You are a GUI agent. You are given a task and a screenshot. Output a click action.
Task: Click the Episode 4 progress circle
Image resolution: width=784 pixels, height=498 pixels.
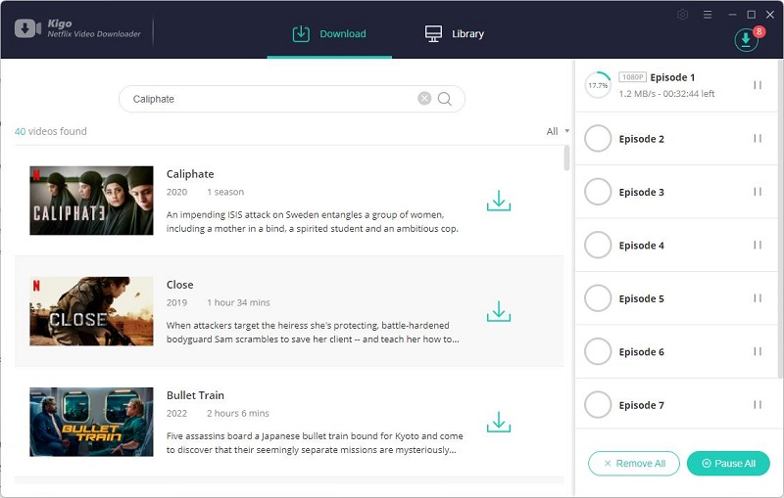coord(598,245)
